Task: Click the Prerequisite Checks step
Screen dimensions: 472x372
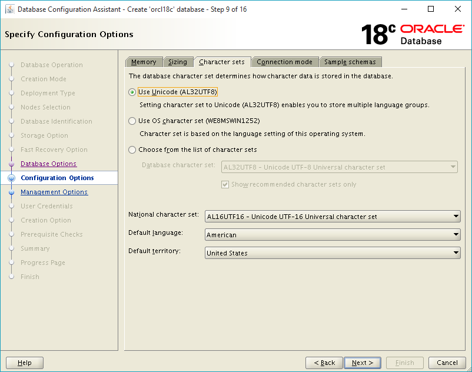Action: click(51, 234)
